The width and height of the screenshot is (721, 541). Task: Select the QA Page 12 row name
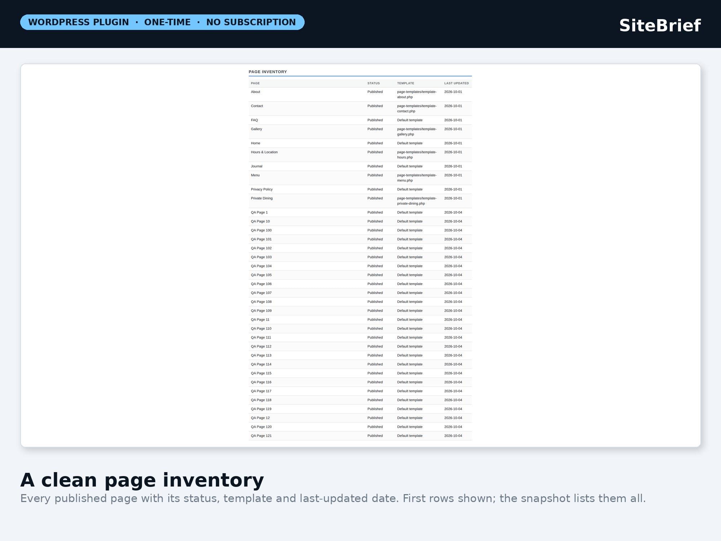point(260,418)
